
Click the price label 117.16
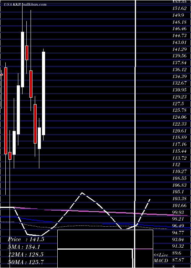tap(179, 144)
